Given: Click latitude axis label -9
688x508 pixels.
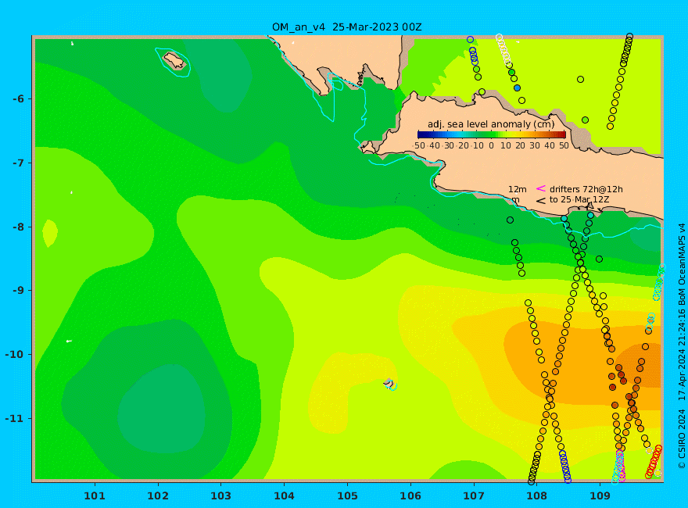Looking at the screenshot, I should (18, 291).
